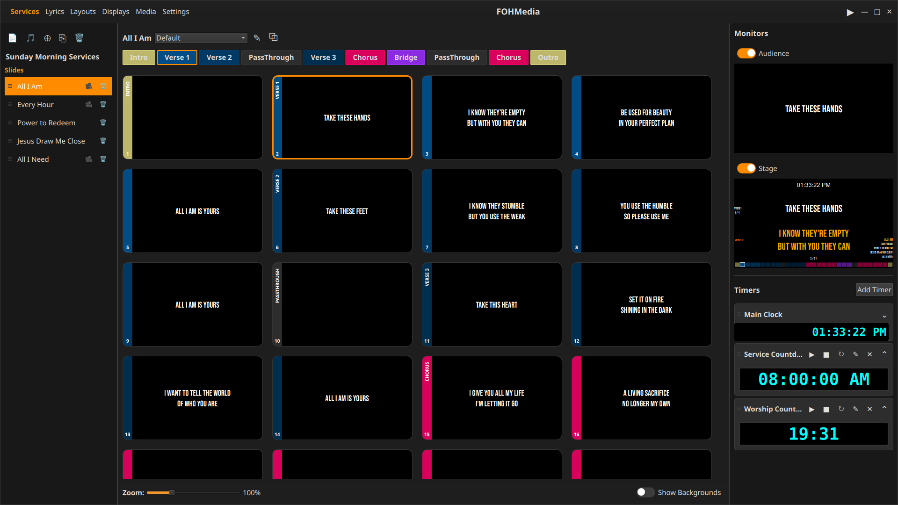Delete the All I Need service item

tap(103, 159)
